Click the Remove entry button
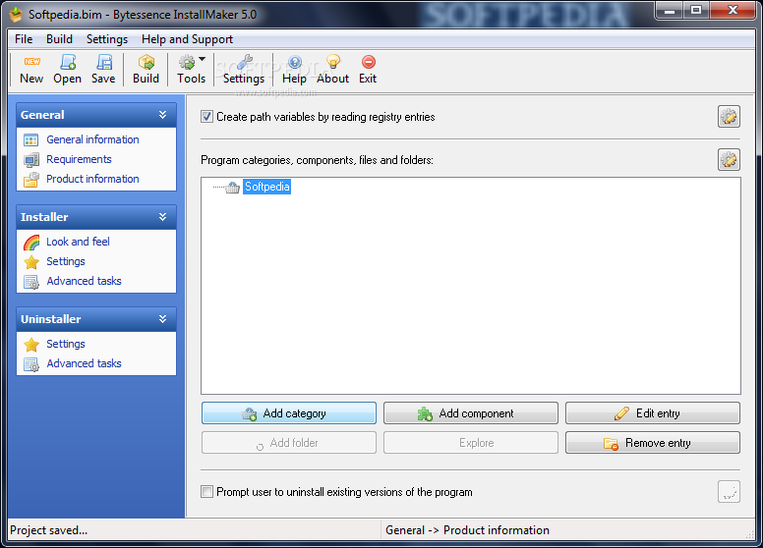Image resolution: width=763 pixels, height=548 pixels. [x=653, y=443]
